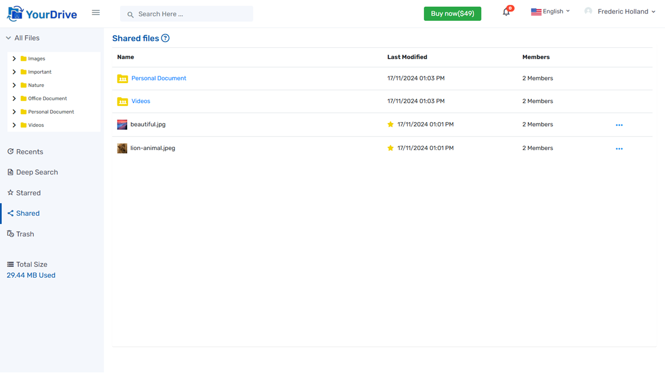Image resolution: width=665 pixels, height=374 pixels.
Task: Toggle the star on lion-animal.jpeg
Action: [390, 148]
